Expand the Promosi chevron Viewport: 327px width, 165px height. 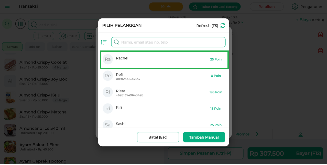point(257,134)
